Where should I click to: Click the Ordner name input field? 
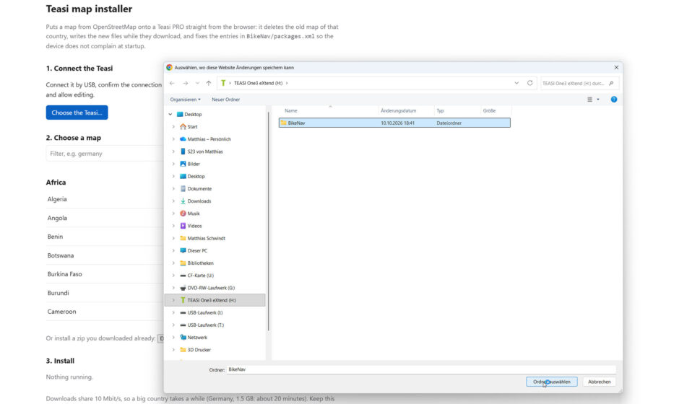click(421, 369)
